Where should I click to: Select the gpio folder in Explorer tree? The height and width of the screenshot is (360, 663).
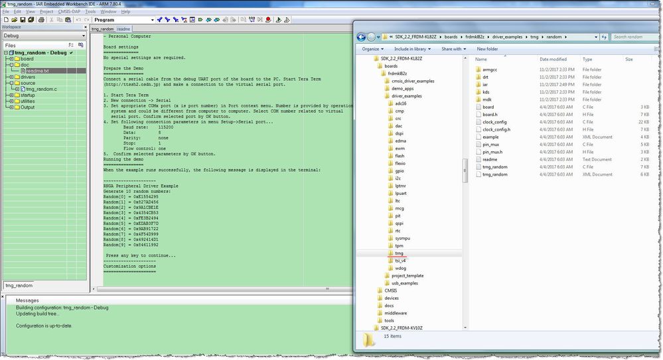(399, 171)
